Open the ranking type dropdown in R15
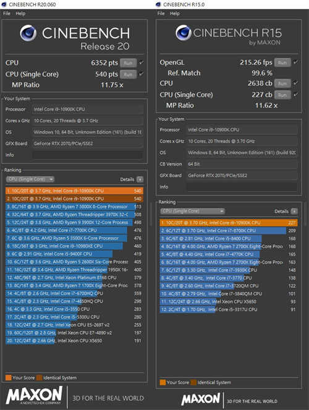Viewport: 309px width, 410px height. click(x=192, y=211)
